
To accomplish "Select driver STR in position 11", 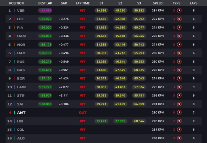I will click(x=21, y=96).
